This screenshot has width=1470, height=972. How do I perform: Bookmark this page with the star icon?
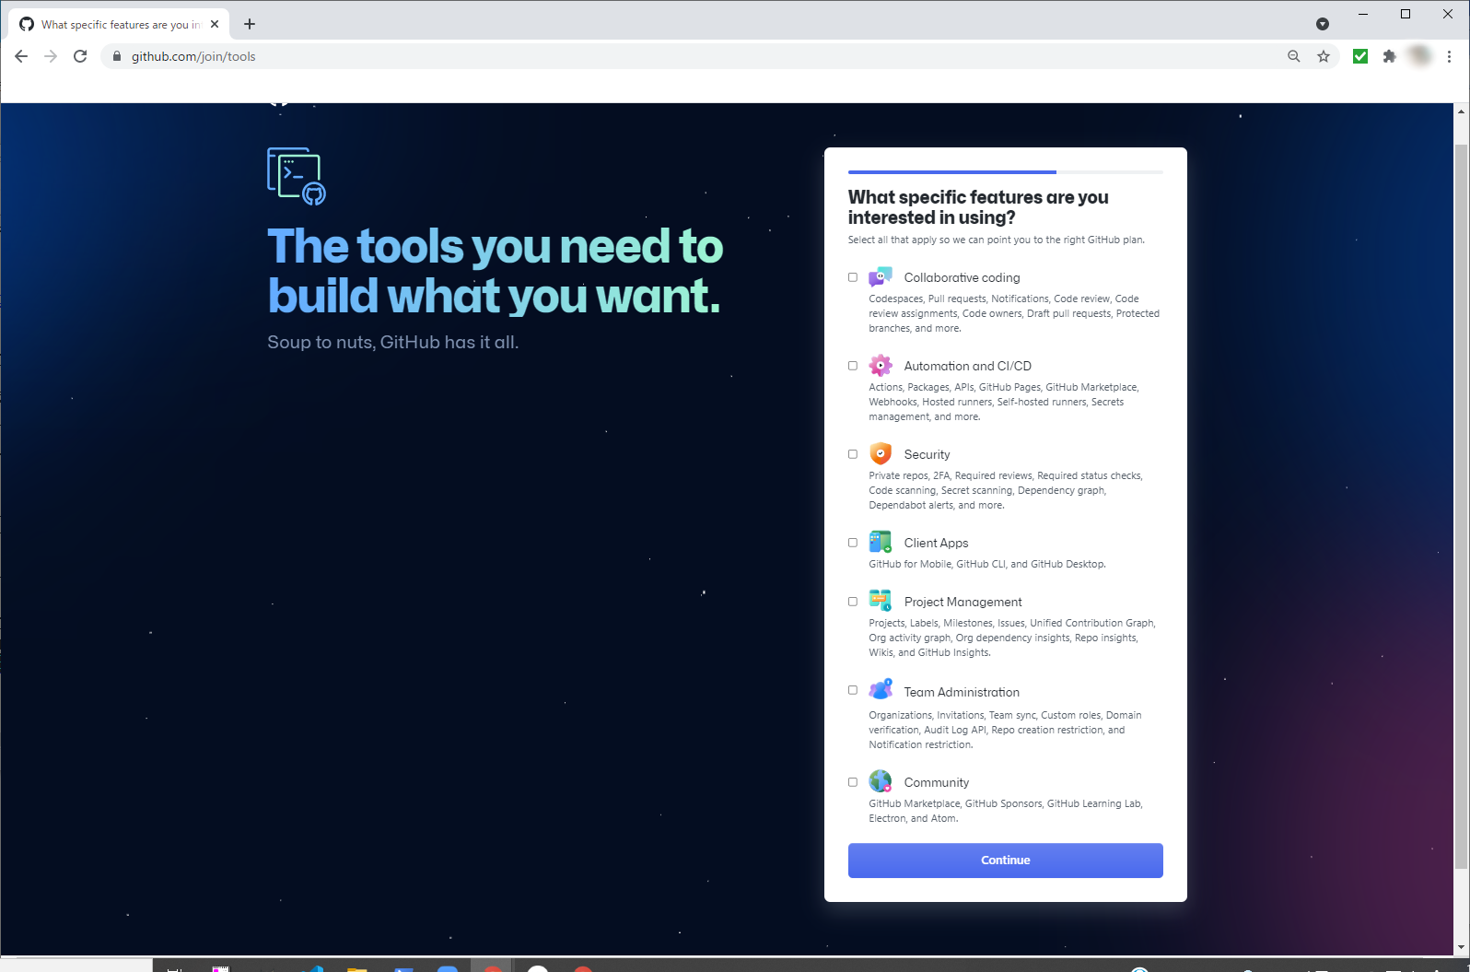[1324, 56]
